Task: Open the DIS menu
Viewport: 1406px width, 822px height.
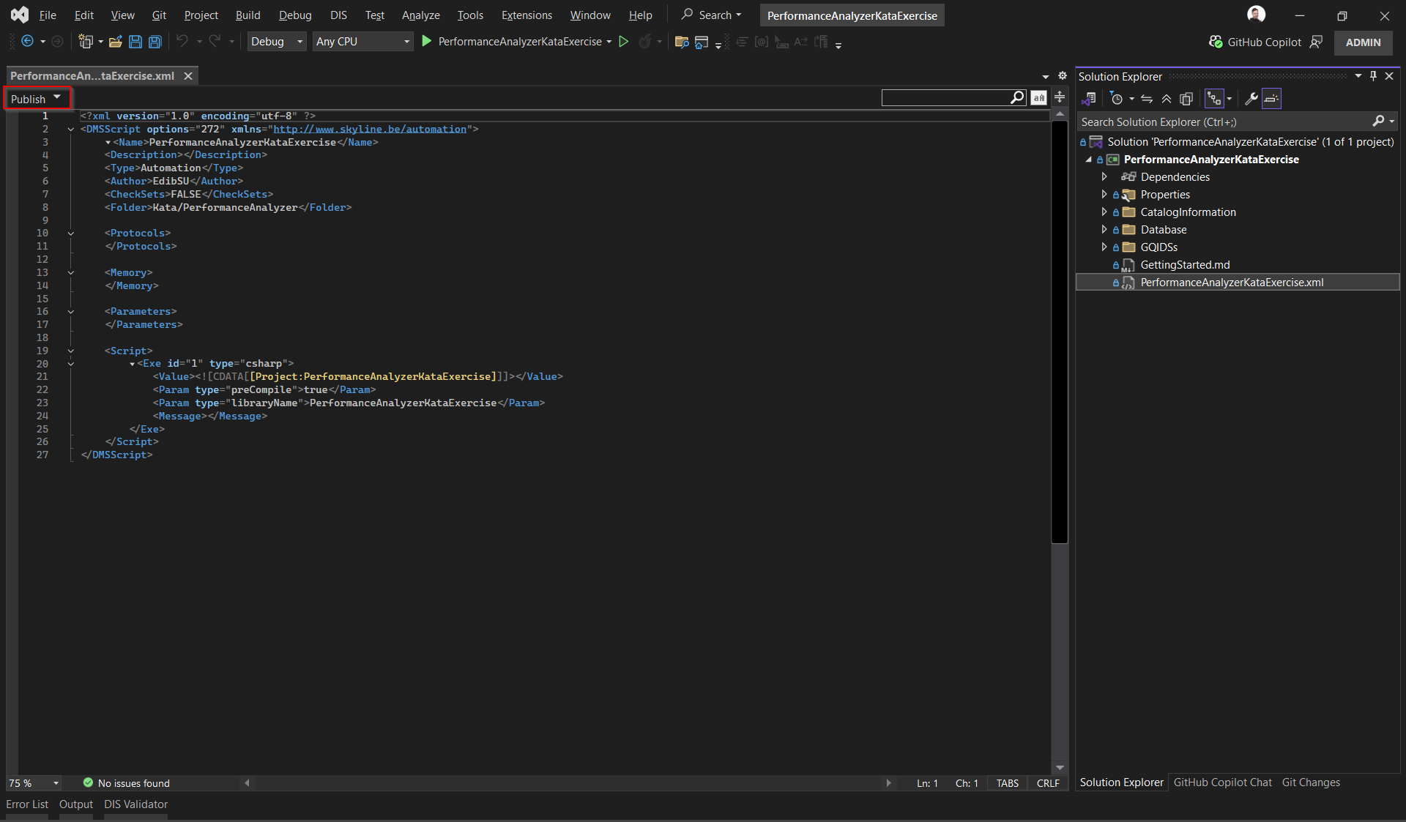Action: click(x=338, y=15)
